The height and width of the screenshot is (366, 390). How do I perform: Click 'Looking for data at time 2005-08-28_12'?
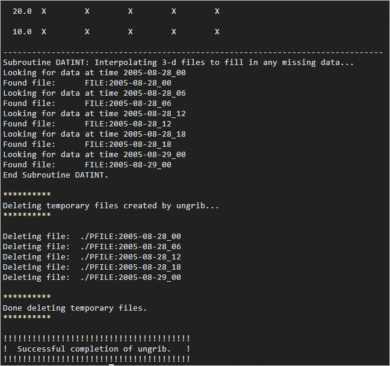coord(94,114)
